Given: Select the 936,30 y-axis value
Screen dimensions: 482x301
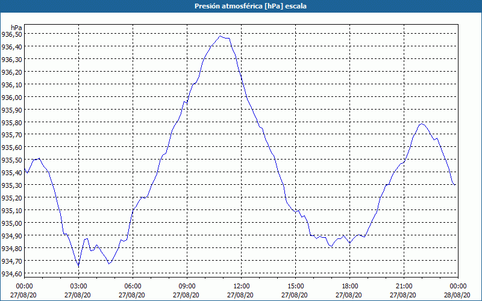Looking at the screenshot, I should point(11,59).
